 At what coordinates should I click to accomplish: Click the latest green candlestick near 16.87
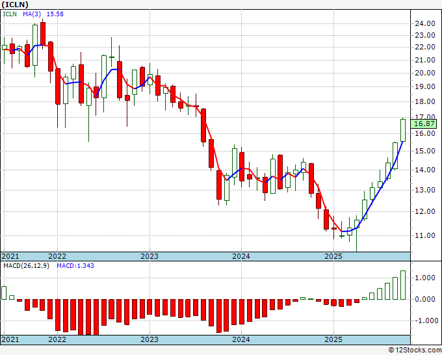tap(403, 130)
